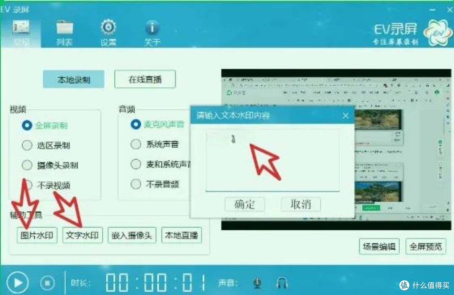The image size is (454, 295).
Task: Click the 文字水印 button
Action: point(82,235)
